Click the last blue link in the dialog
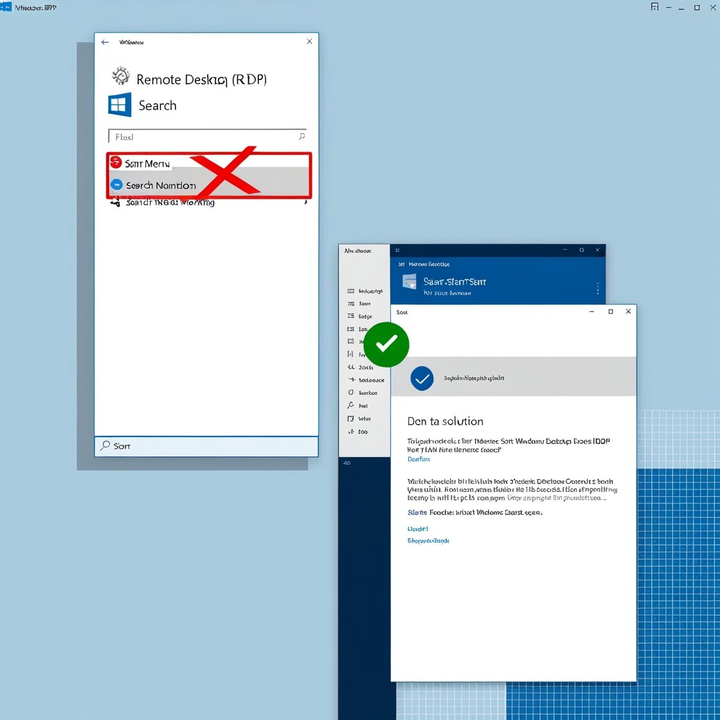This screenshot has width=720, height=720. 428,541
